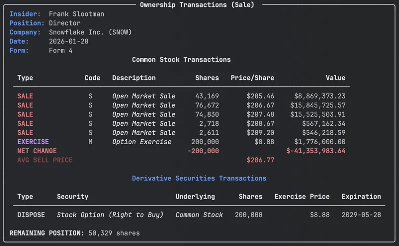Click the 'Expiration' column header

click(361, 197)
